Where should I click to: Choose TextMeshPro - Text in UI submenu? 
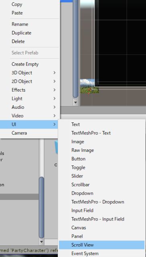91,133
